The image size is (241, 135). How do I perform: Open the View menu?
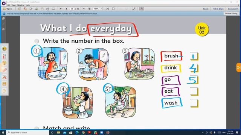pyautogui.click(x=14, y=5)
